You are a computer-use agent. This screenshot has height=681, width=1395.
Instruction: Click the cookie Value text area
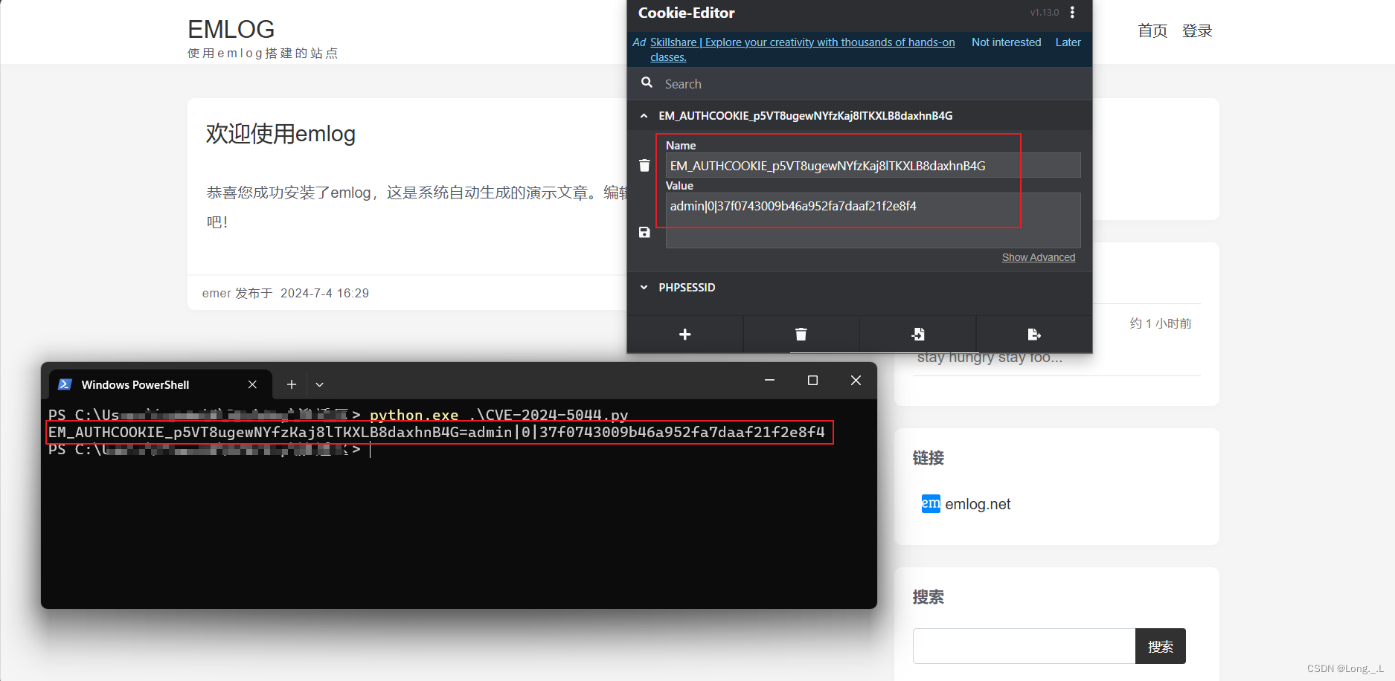873,220
